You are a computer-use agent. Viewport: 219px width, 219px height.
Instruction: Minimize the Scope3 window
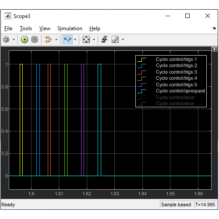[168, 16]
